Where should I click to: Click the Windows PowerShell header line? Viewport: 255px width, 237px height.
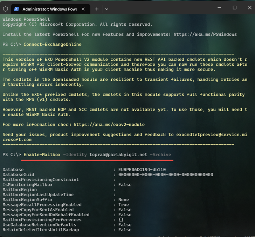[26, 19]
